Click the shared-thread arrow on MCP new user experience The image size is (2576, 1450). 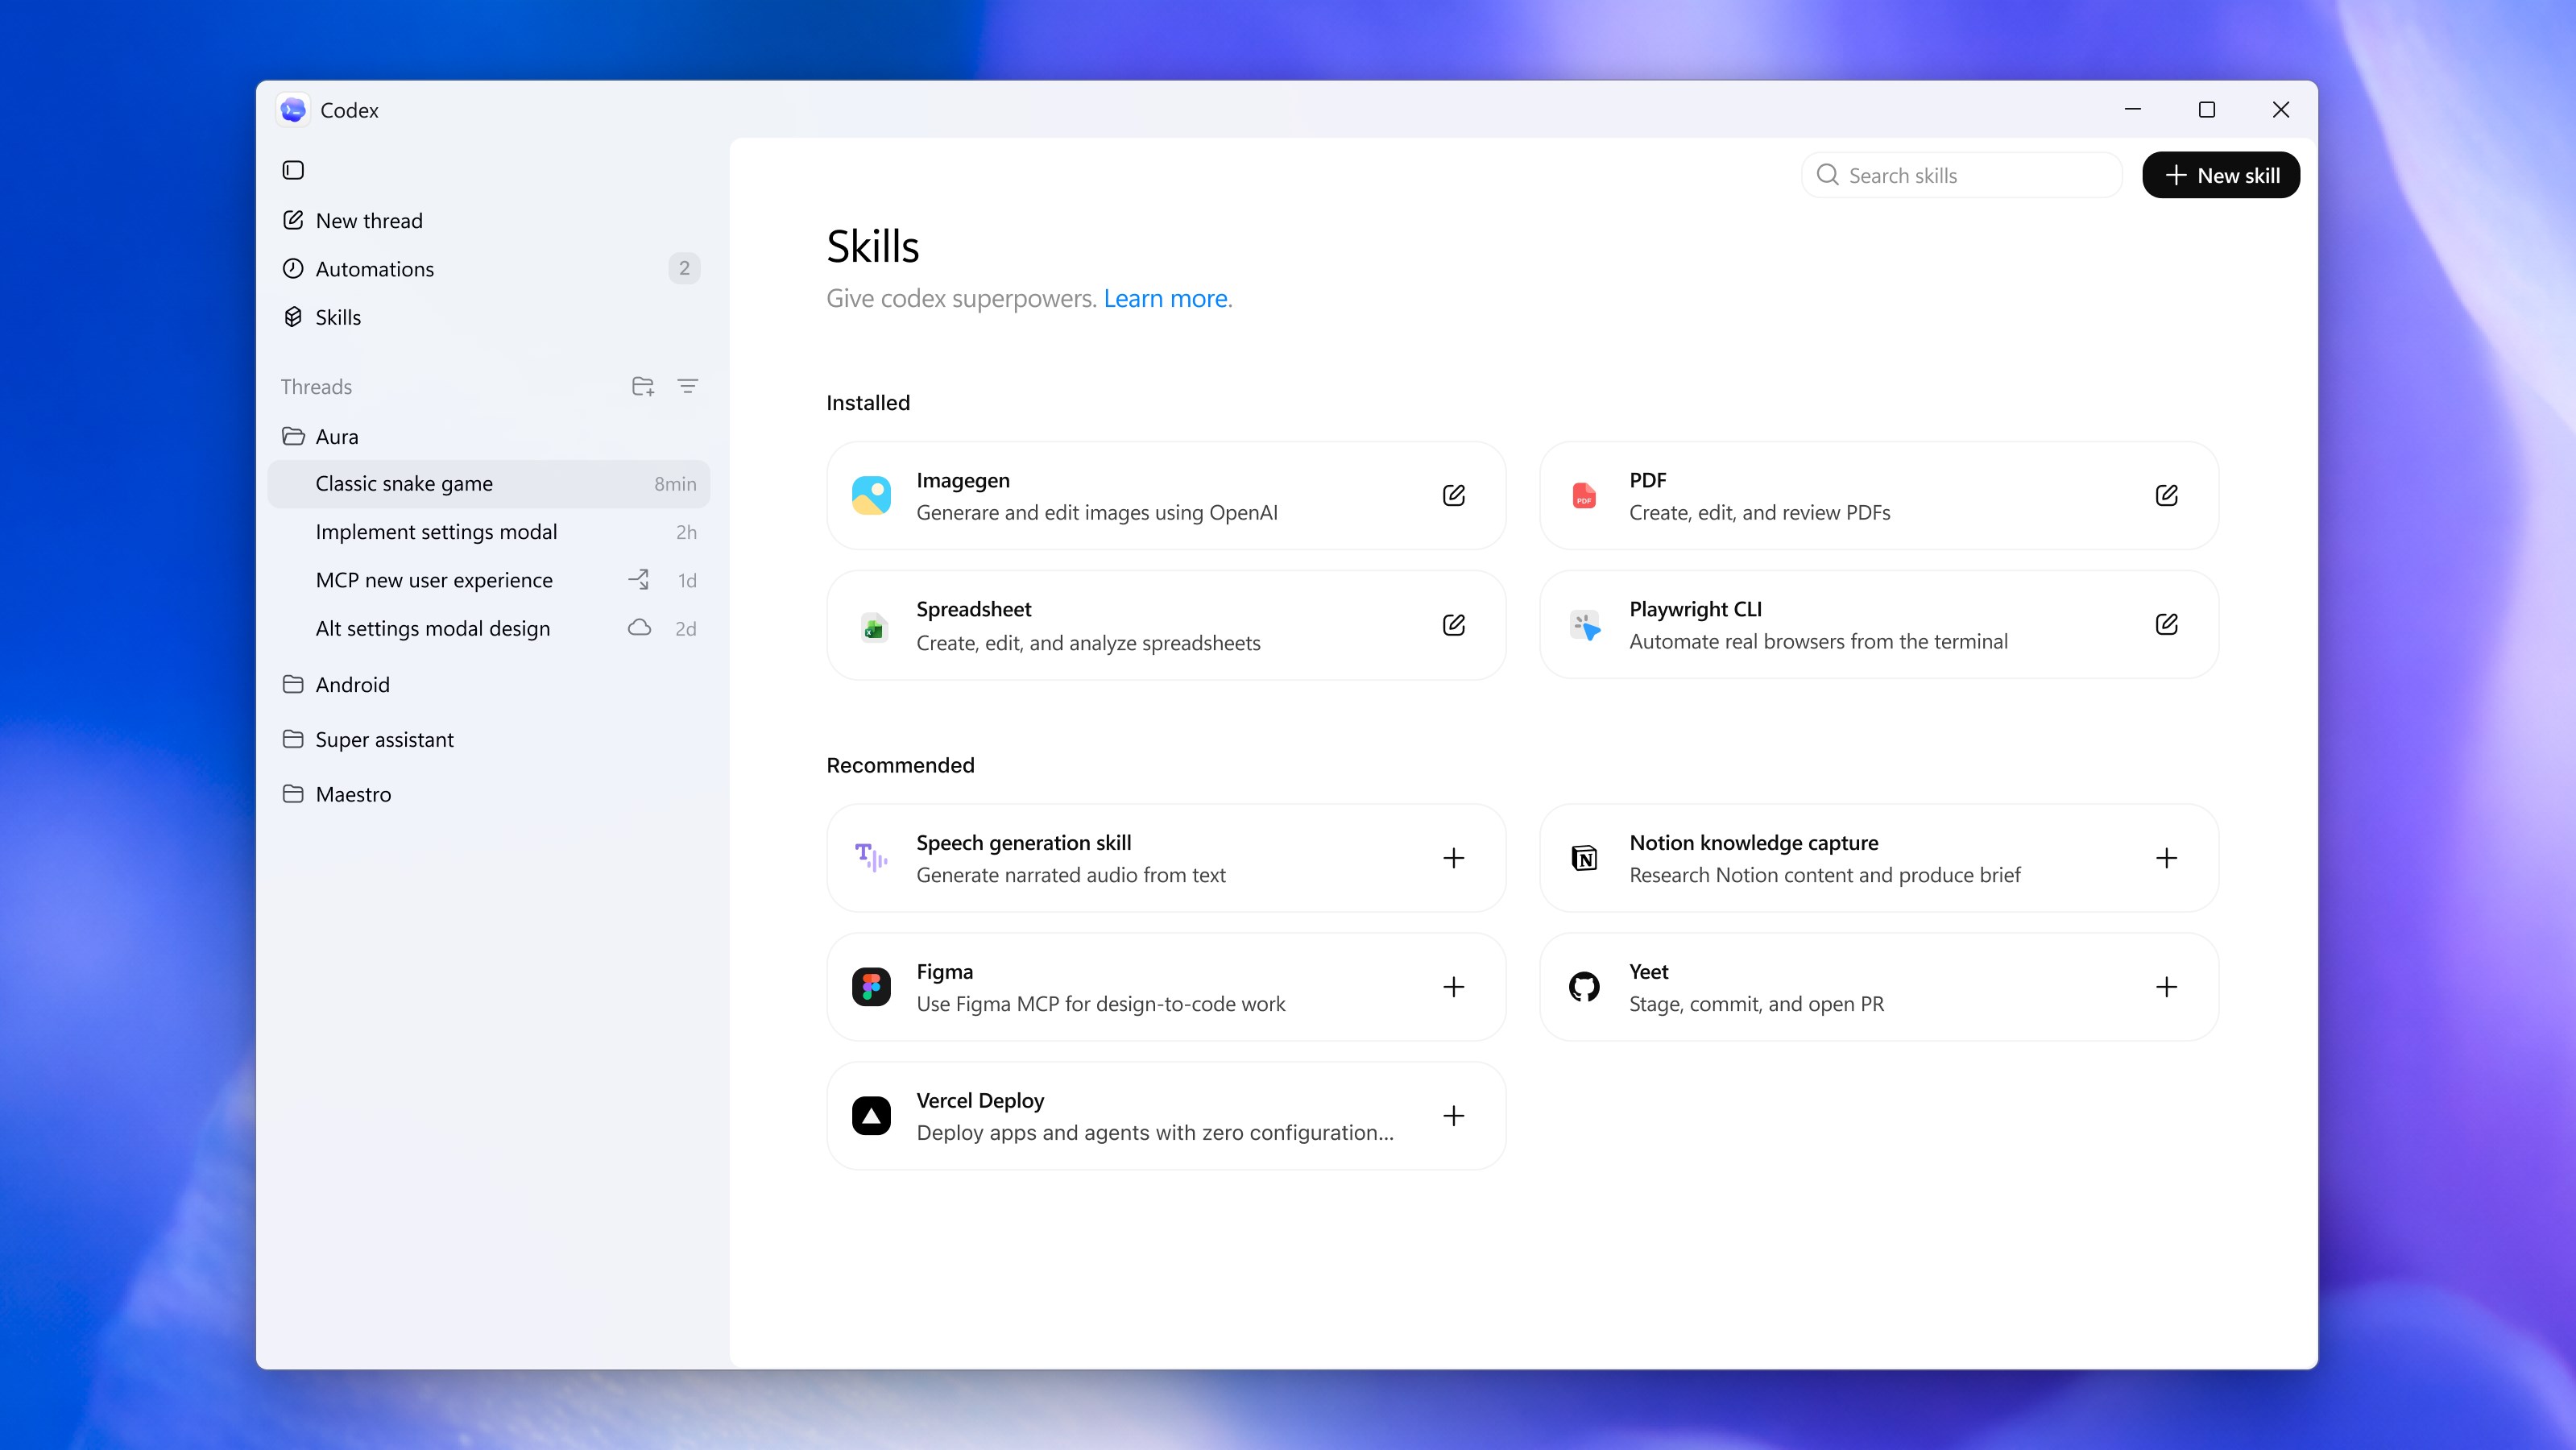point(639,579)
